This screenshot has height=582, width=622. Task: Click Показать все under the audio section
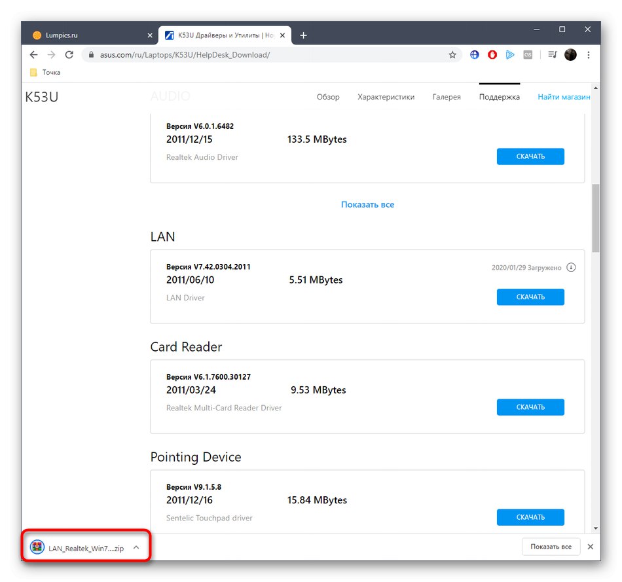[x=367, y=204]
